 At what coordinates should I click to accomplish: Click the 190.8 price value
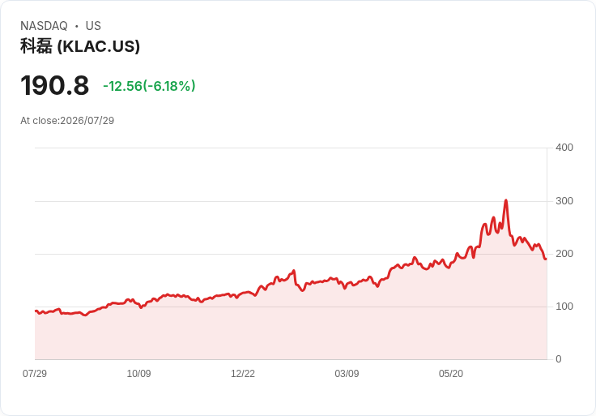[55, 85]
